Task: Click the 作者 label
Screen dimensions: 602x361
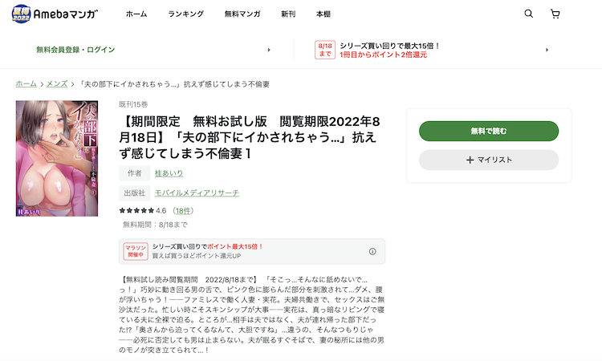Action: coord(134,173)
